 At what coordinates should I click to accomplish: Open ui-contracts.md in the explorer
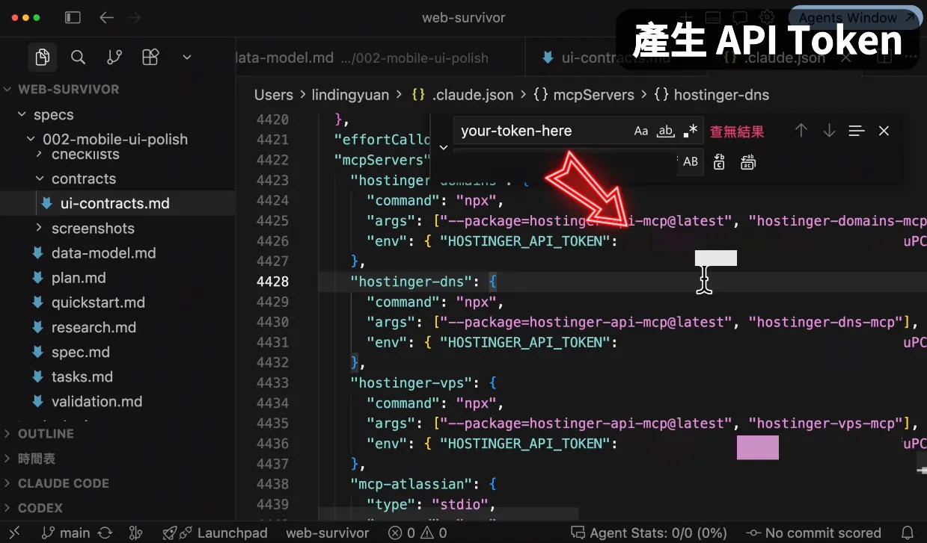click(114, 203)
